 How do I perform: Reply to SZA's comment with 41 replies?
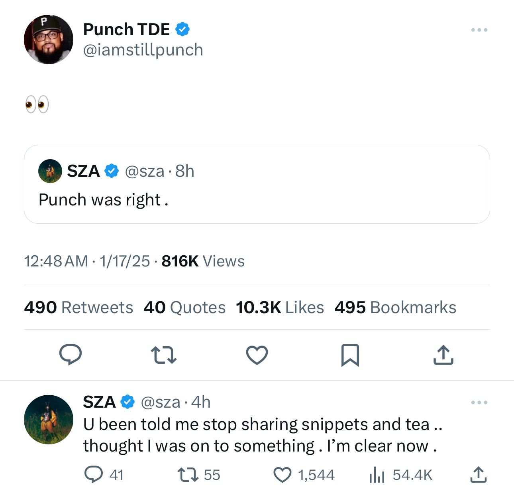pyautogui.click(x=94, y=475)
